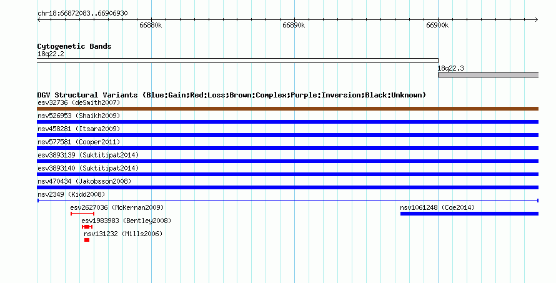Click the blue nsv1061248 gain bar
The height and width of the screenshot is (283, 556).
click(x=470, y=214)
